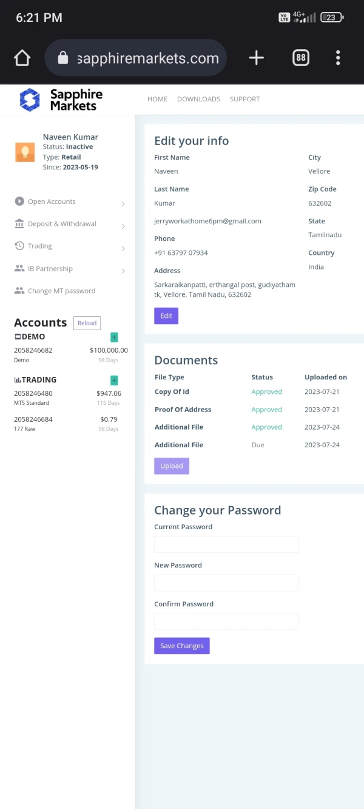This screenshot has height=809, width=364.
Task: Tap the battery indicator in status bar
Action: 332,18
